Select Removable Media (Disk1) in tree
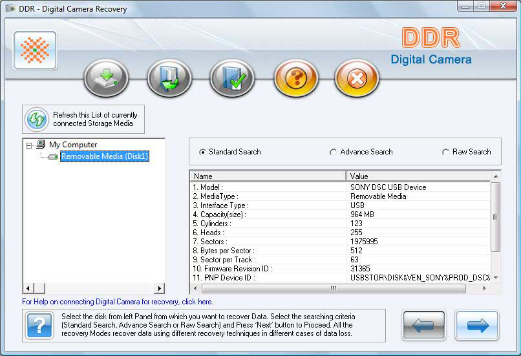Viewport: 521px width, 356px height. point(105,156)
